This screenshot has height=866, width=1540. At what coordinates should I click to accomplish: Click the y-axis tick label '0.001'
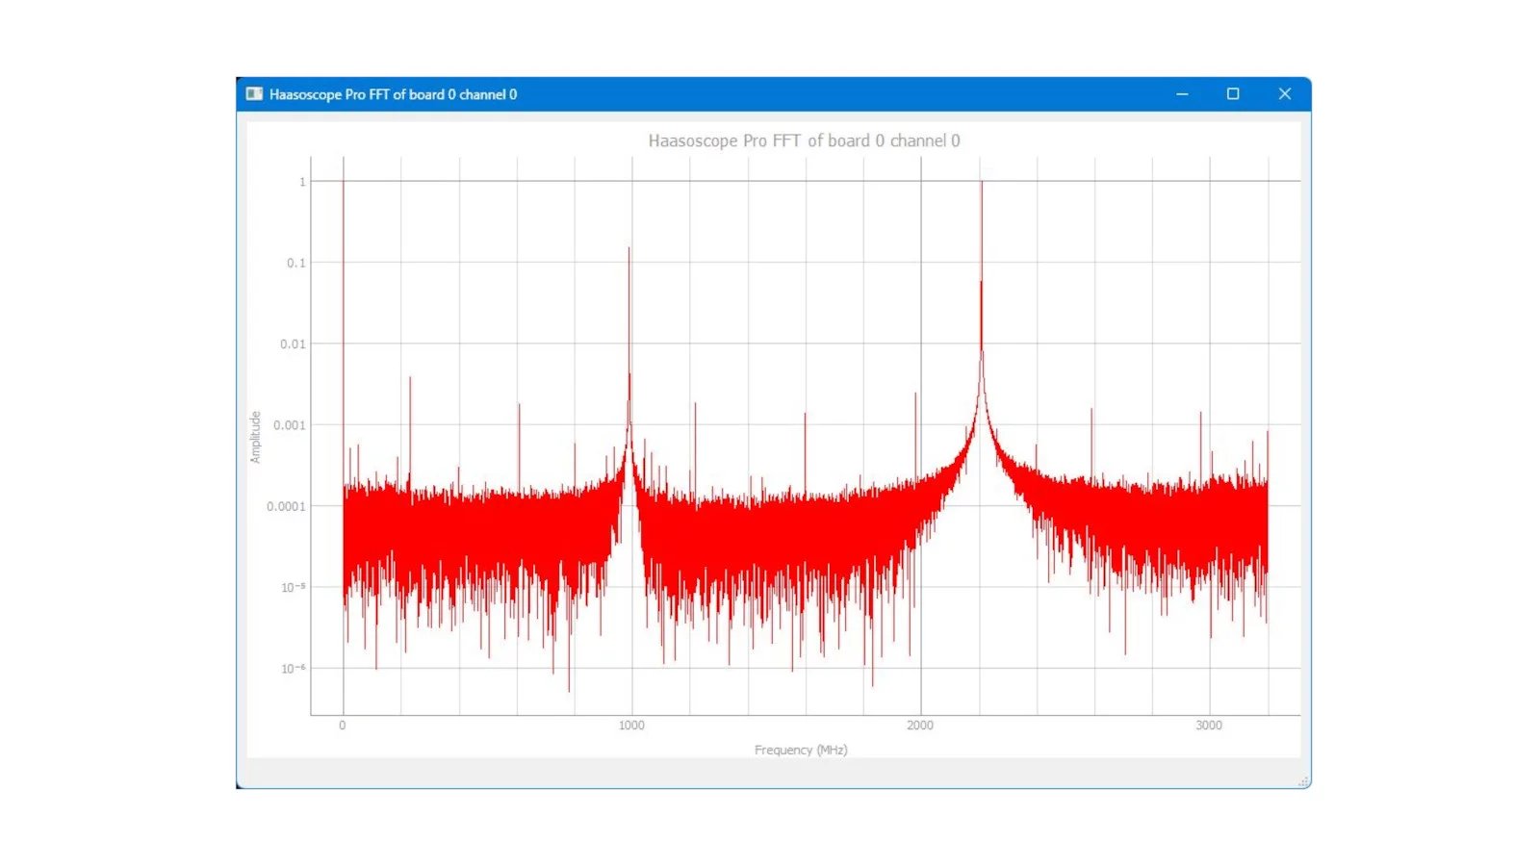[x=290, y=425]
